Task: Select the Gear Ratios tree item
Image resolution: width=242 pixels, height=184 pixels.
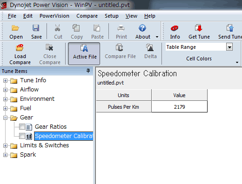Action: 51,127
